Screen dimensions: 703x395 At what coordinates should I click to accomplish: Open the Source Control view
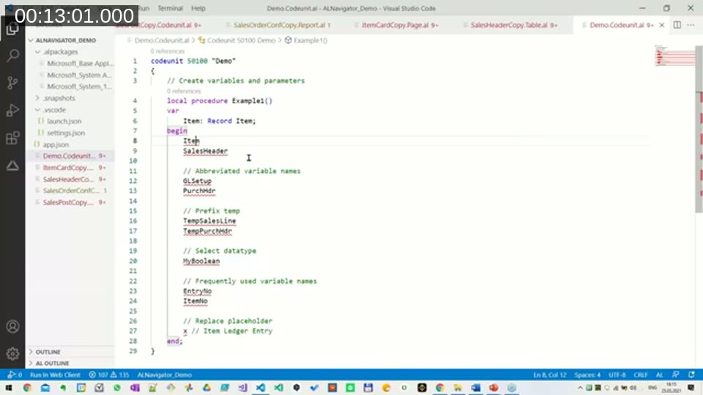12,83
